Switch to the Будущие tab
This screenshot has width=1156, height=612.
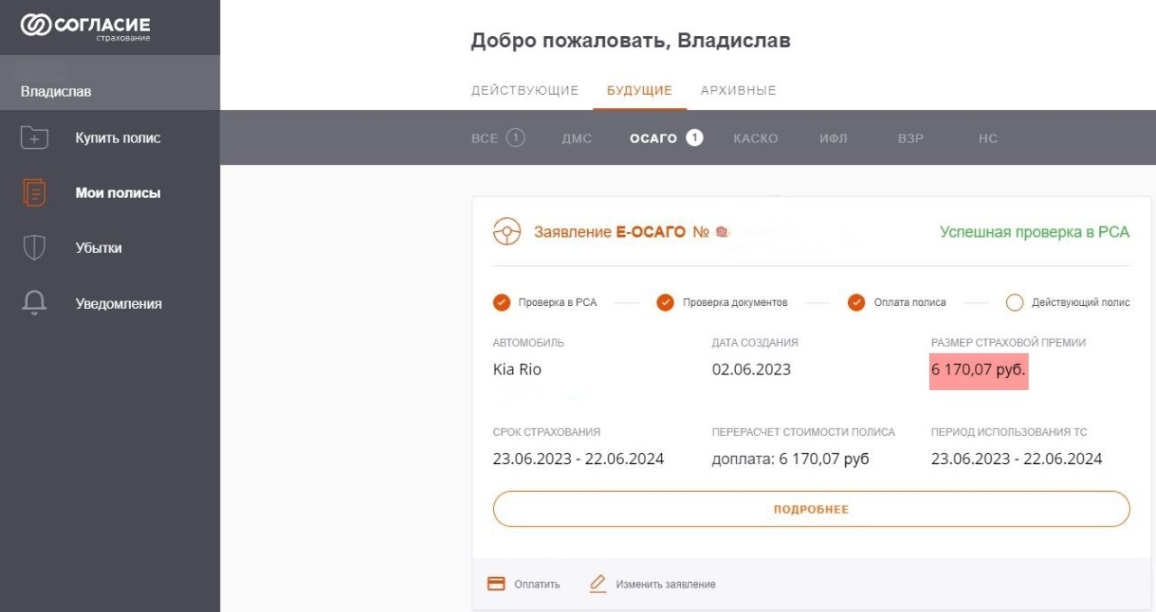pos(639,90)
